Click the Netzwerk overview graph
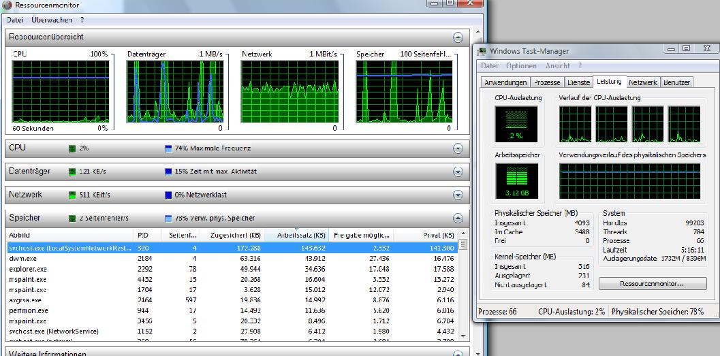The width and height of the screenshot is (720, 356). 289,92
